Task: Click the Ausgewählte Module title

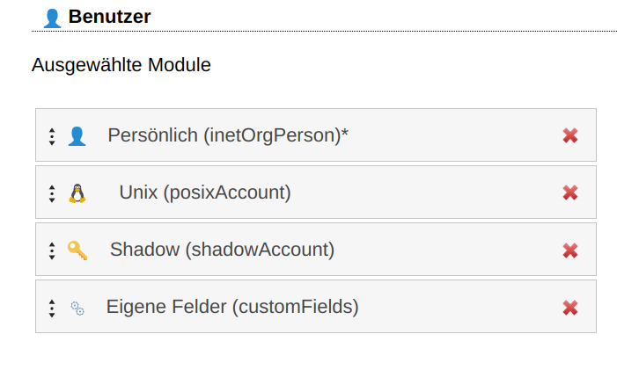Action: pos(121,65)
